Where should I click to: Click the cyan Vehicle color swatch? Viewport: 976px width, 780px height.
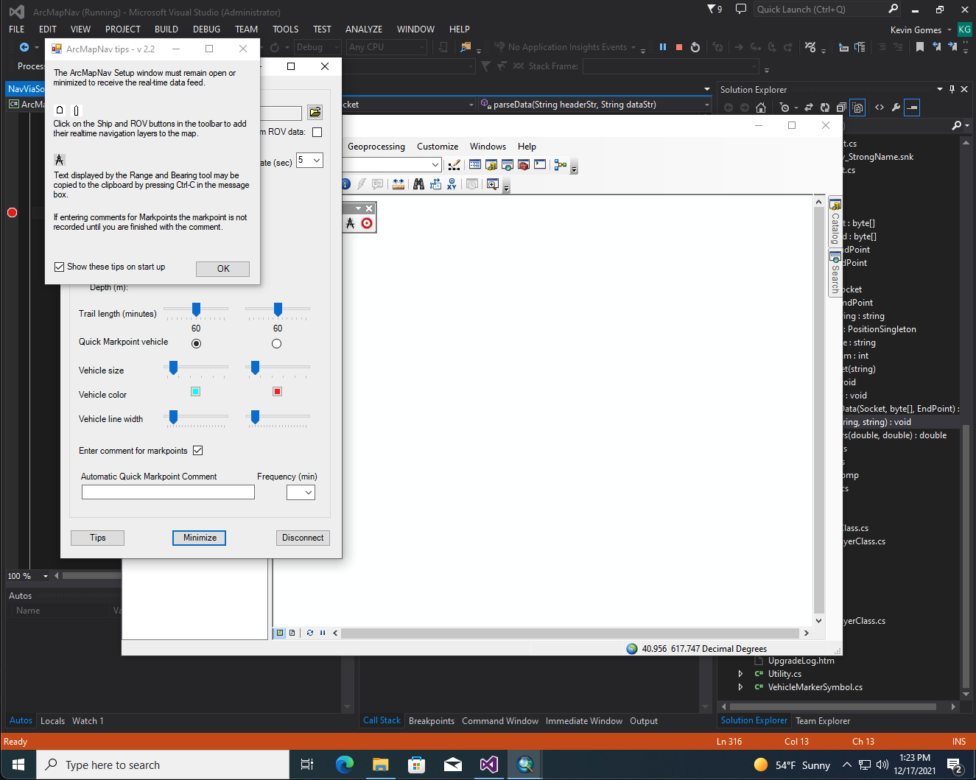(196, 392)
